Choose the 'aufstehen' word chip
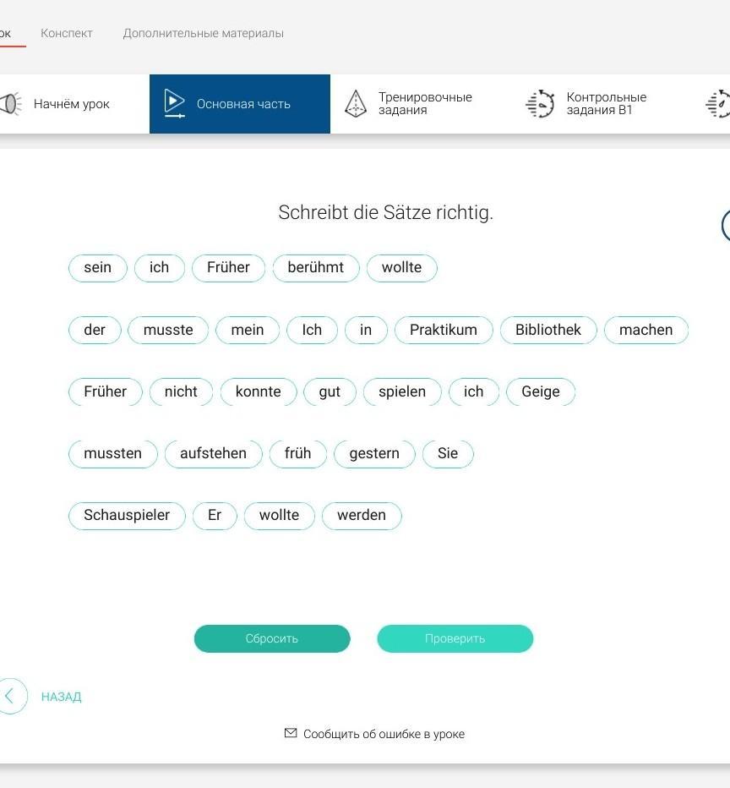730x788 pixels. 214,454
